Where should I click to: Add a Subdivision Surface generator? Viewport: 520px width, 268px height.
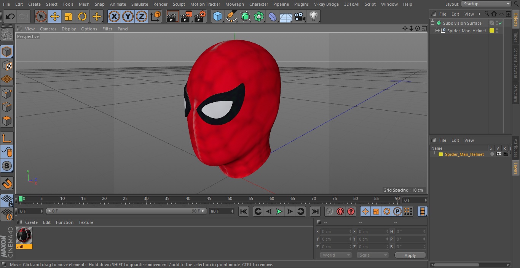[245, 16]
